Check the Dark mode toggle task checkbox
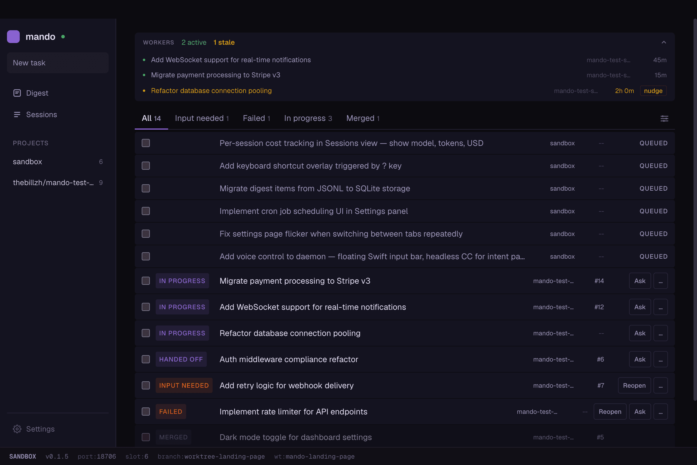 [x=146, y=437]
